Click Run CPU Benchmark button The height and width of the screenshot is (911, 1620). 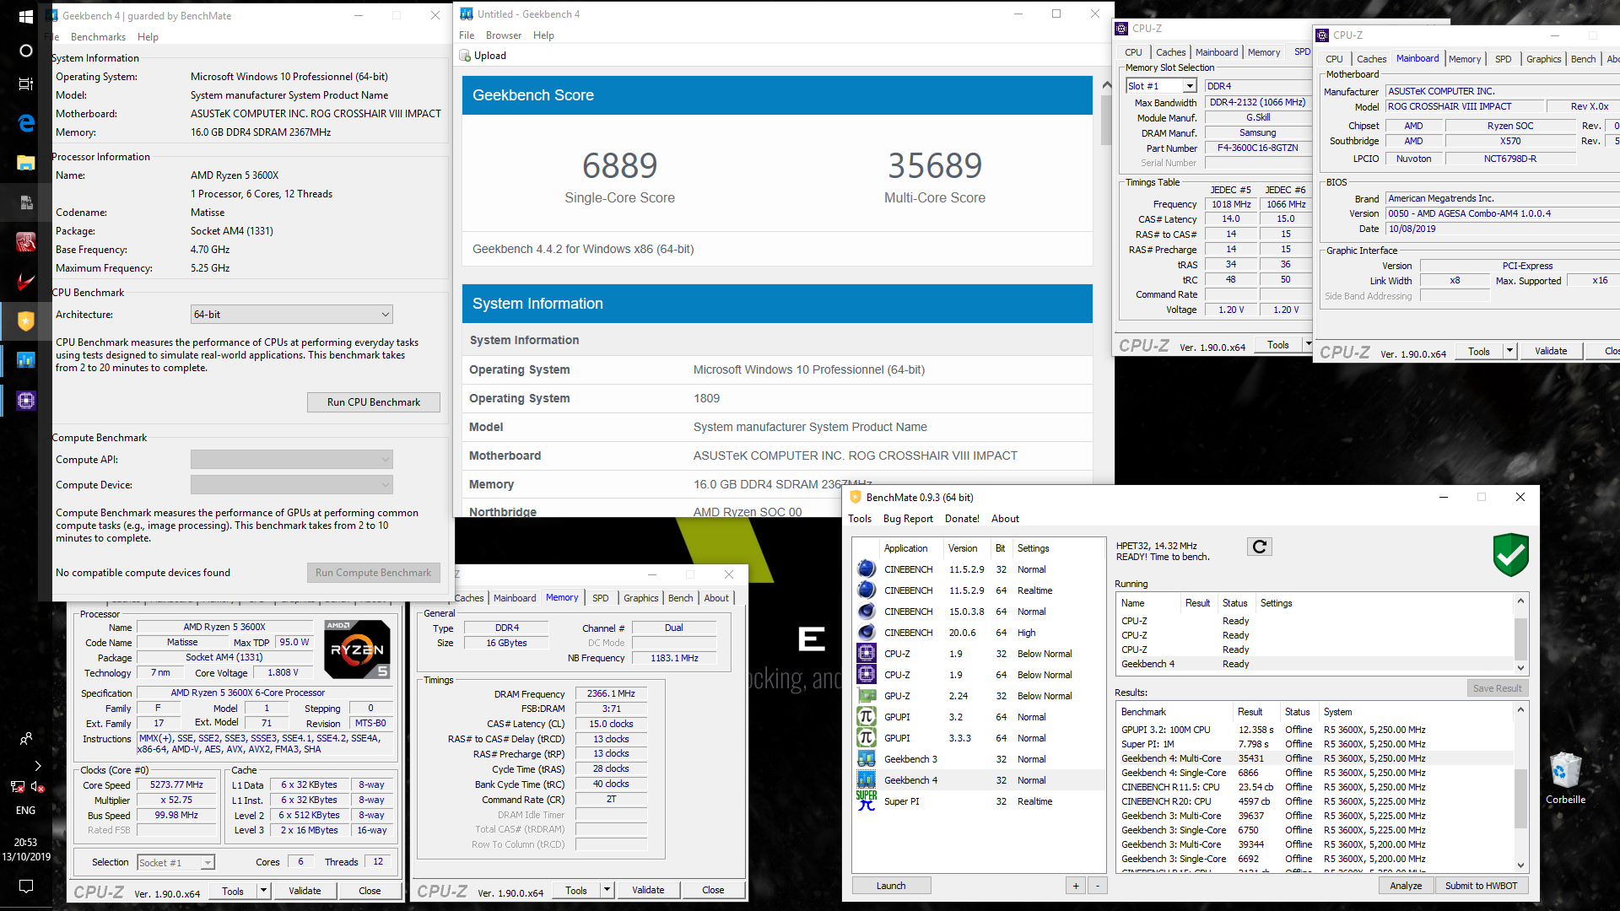click(x=374, y=402)
